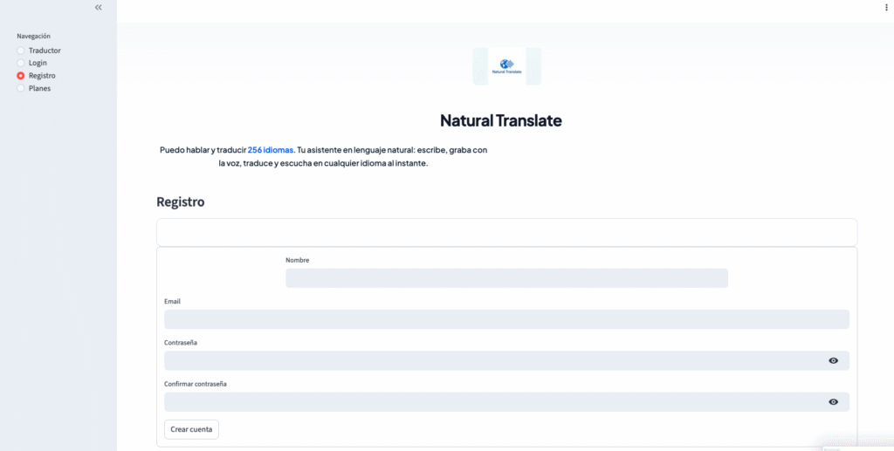Image resolution: width=894 pixels, height=451 pixels.
Task: Show the password in the Contraseña field
Action: 834,360
